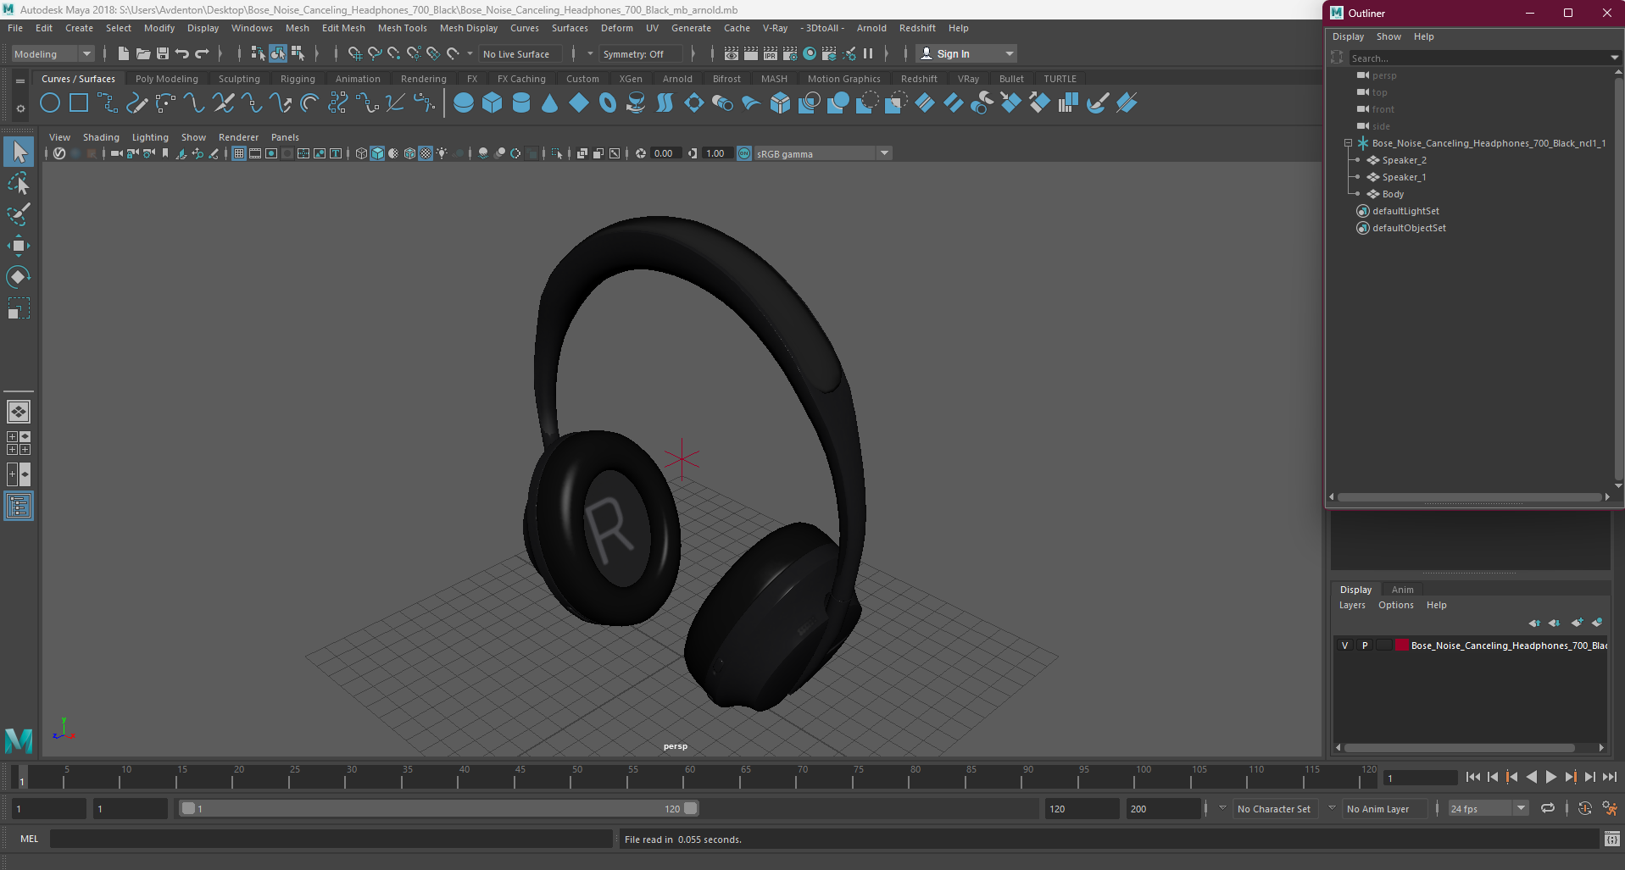This screenshot has width=1625, height=870.
Task: Toggle layer playback P box
Action: [1365, 646]
